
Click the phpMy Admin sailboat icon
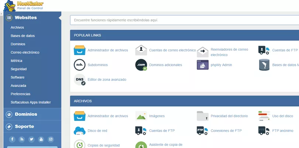click(x=203, y=65)
